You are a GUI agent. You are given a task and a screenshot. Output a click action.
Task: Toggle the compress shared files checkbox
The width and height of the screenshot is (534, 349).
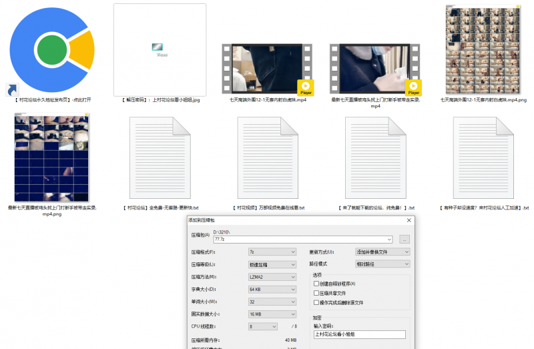tap(316, 293)
